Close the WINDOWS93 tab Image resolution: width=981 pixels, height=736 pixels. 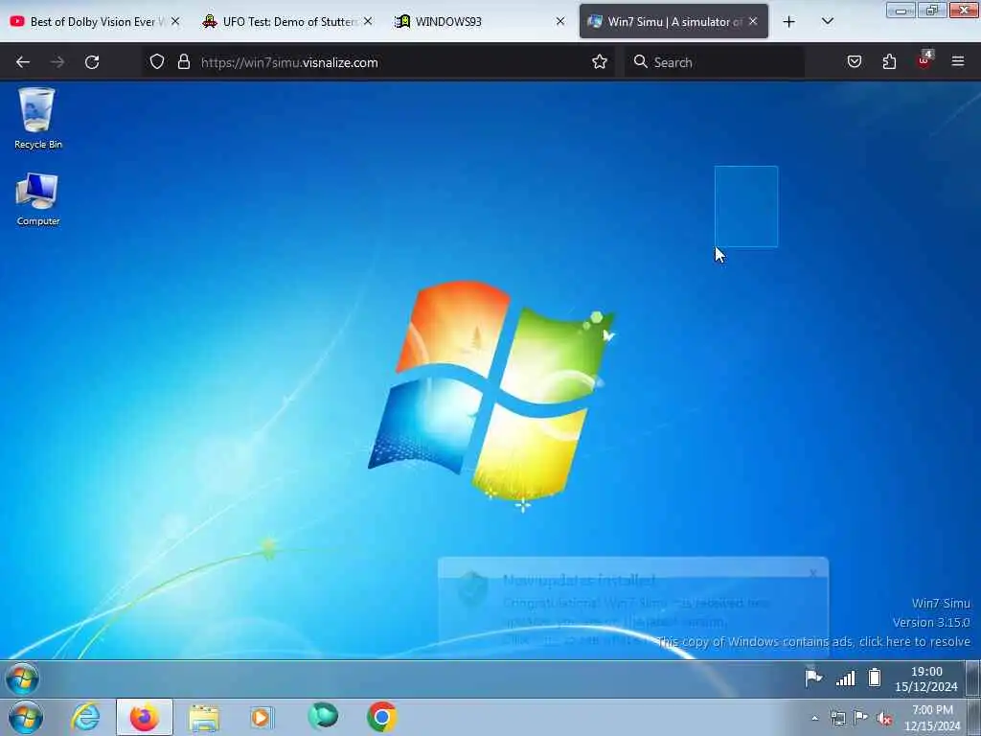pos(559,21)
